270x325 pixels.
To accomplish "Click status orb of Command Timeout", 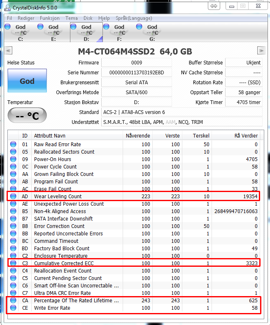I will pyautogui.click(x=13, y=241).
